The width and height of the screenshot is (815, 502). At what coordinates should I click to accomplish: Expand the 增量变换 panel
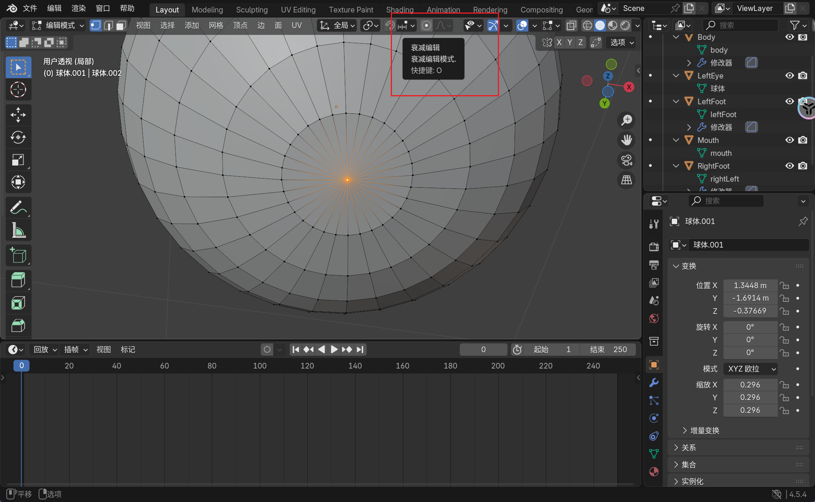coord(704,430)
